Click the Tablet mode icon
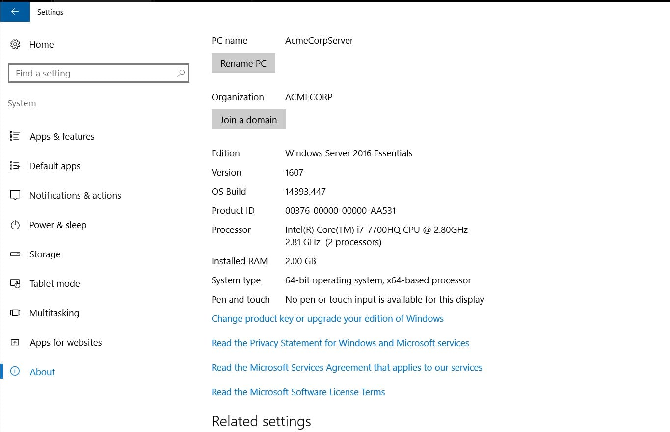 pos(15,283)
